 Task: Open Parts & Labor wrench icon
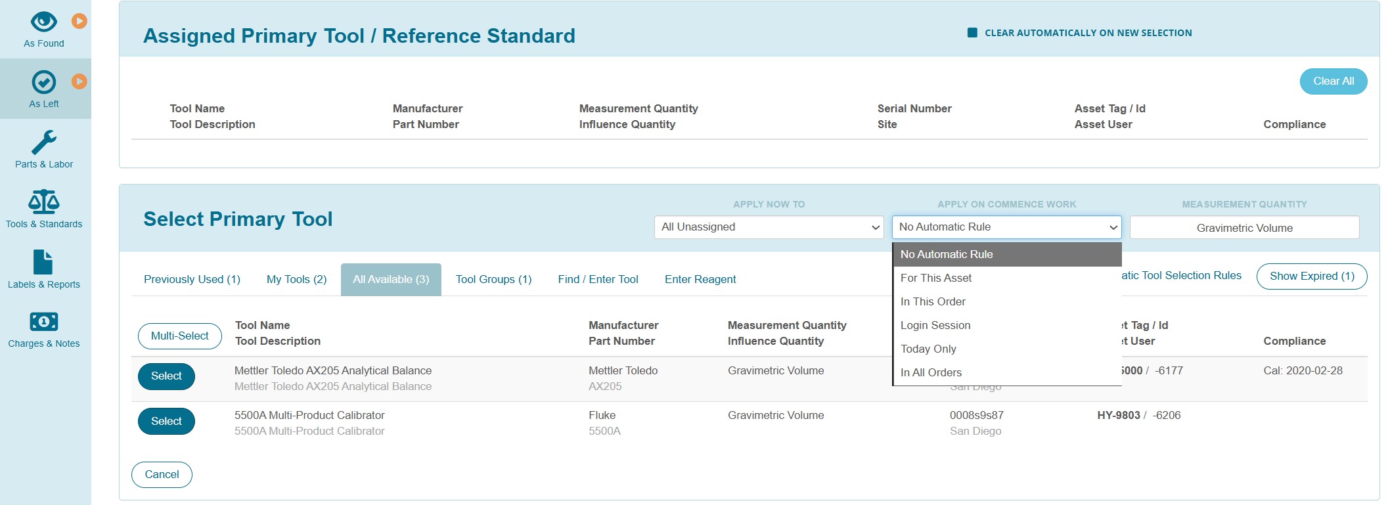point(44,143)
